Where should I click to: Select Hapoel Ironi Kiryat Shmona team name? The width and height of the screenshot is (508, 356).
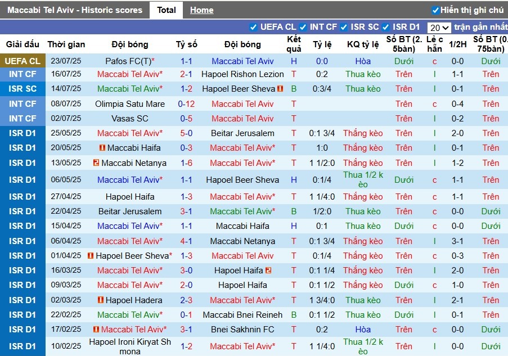click(130, 346)
